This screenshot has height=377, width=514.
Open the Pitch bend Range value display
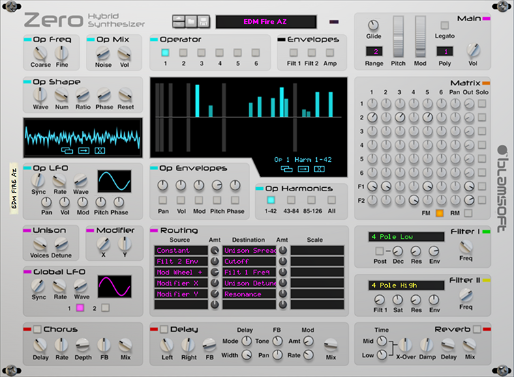click(374, 51)
